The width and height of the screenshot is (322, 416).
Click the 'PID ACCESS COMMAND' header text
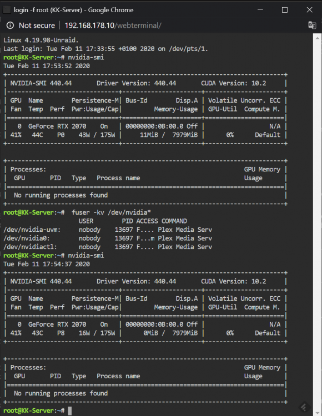(154, 221)
